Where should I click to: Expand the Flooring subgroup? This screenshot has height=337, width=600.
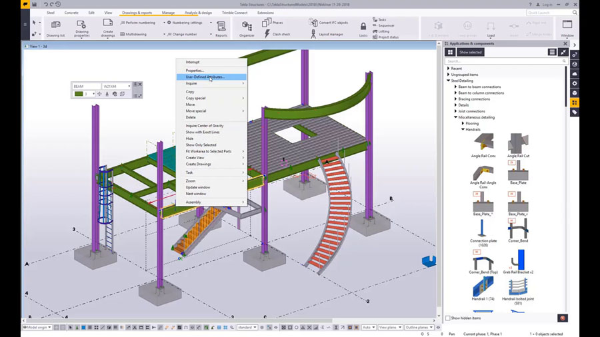pyautogui.click(x=463, y=123)
